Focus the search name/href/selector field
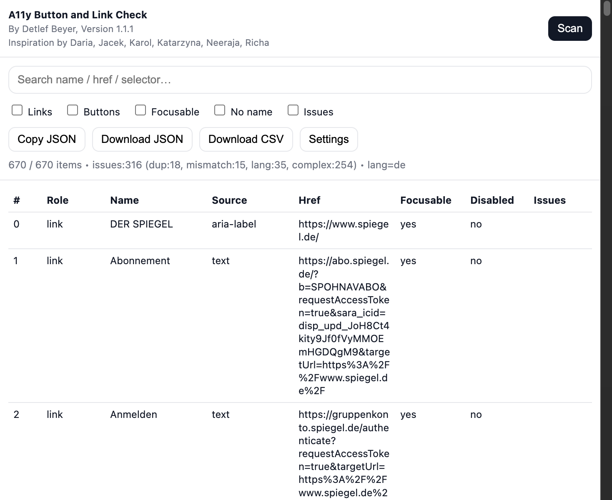This screenshot has width=612, height=500. pyautogui.click(x=300, y=80)
